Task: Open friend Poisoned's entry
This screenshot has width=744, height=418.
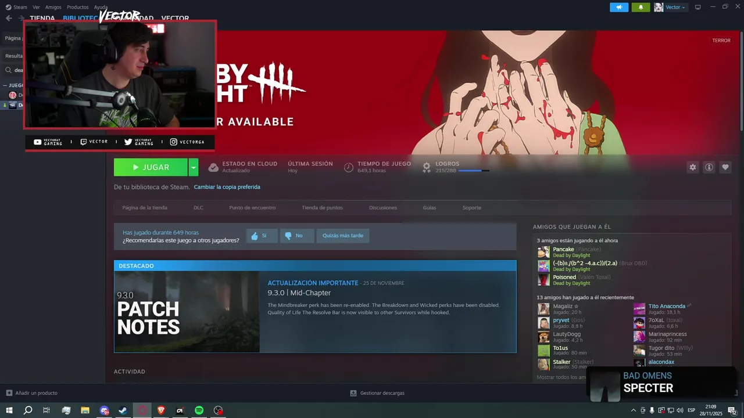Action: tap(564, 277)
